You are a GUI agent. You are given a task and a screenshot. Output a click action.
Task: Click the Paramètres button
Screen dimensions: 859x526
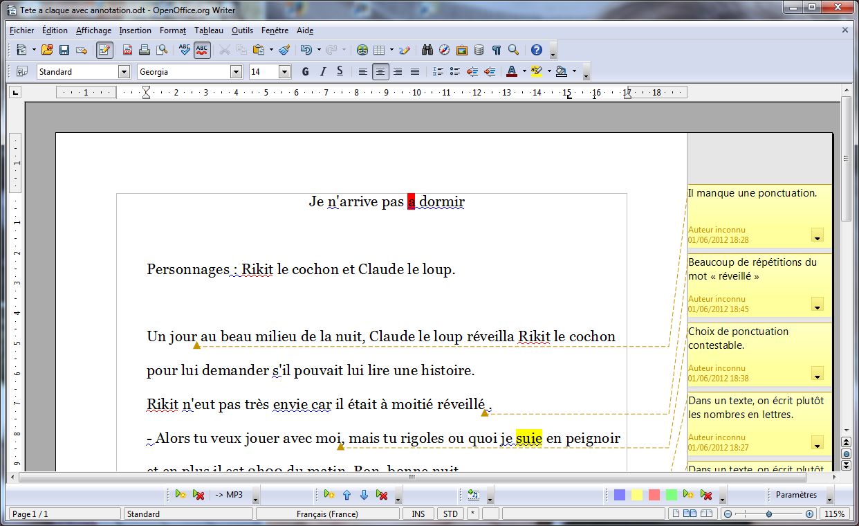point(796,495)
